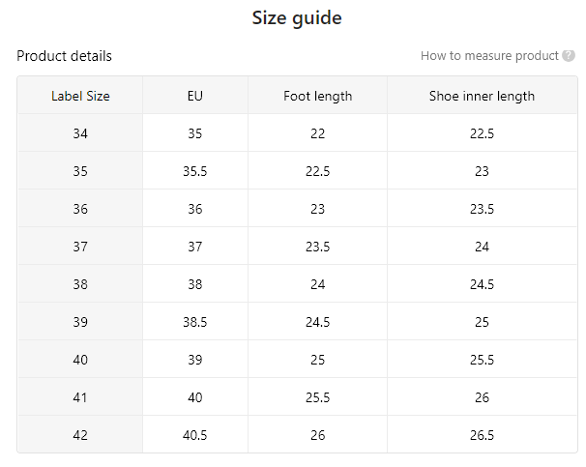Click label size 39 row cell
Viewport: 586px width, 467px height.
coord(80,322)
